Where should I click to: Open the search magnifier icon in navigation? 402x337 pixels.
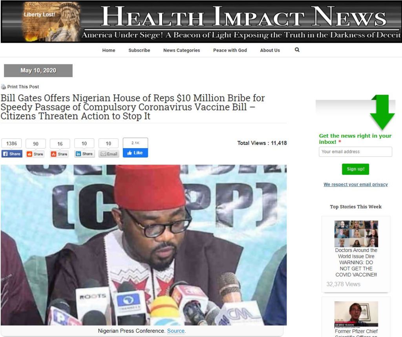point(297,50)
